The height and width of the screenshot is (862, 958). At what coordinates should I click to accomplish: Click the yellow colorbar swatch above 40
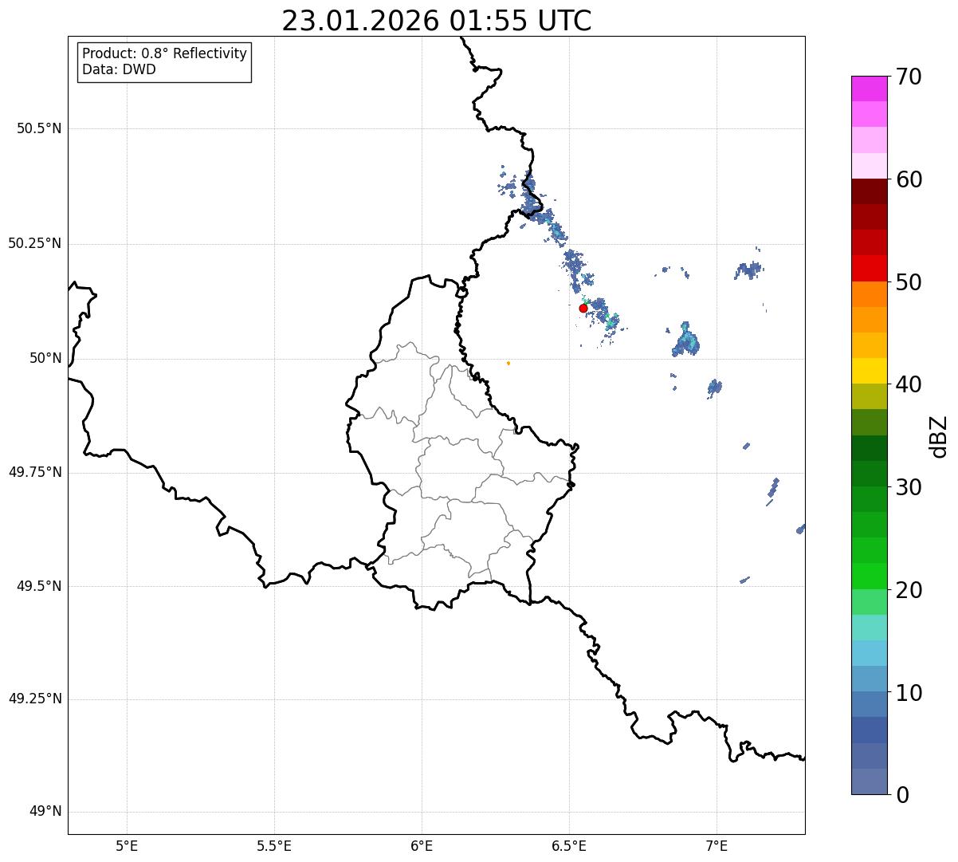tap(869, 371)
